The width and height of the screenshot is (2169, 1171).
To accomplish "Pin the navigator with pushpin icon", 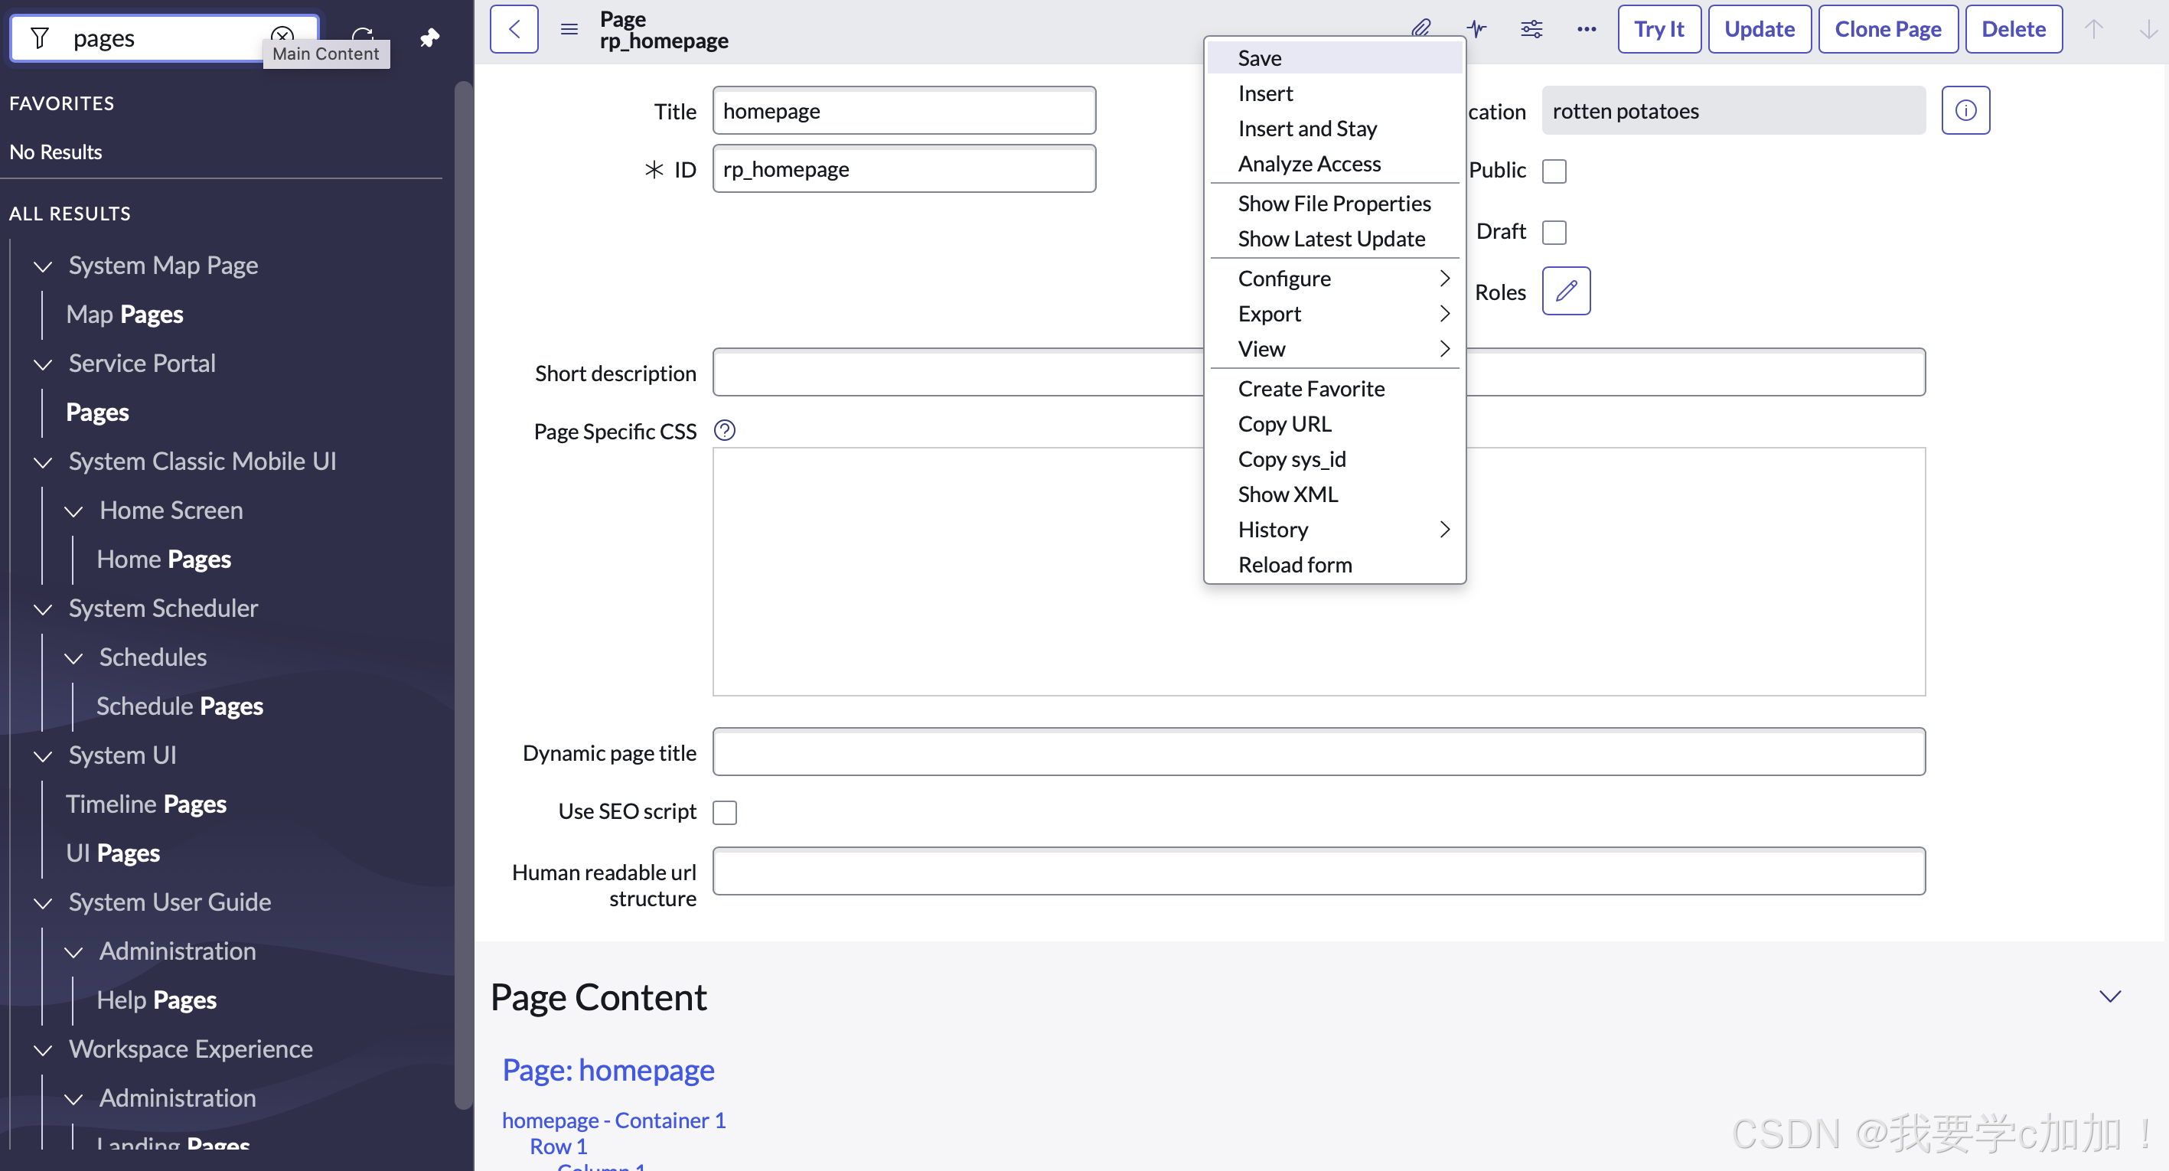I will tap(429, 38).
